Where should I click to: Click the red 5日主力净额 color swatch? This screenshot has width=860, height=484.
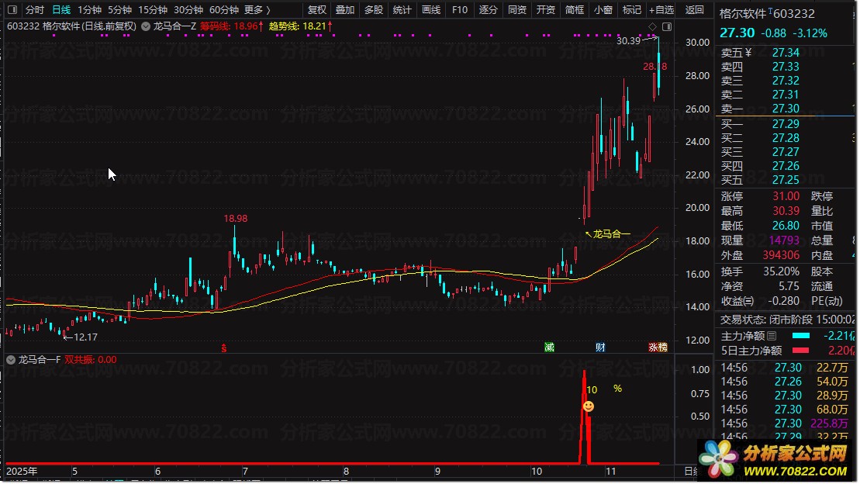(801, 350)
